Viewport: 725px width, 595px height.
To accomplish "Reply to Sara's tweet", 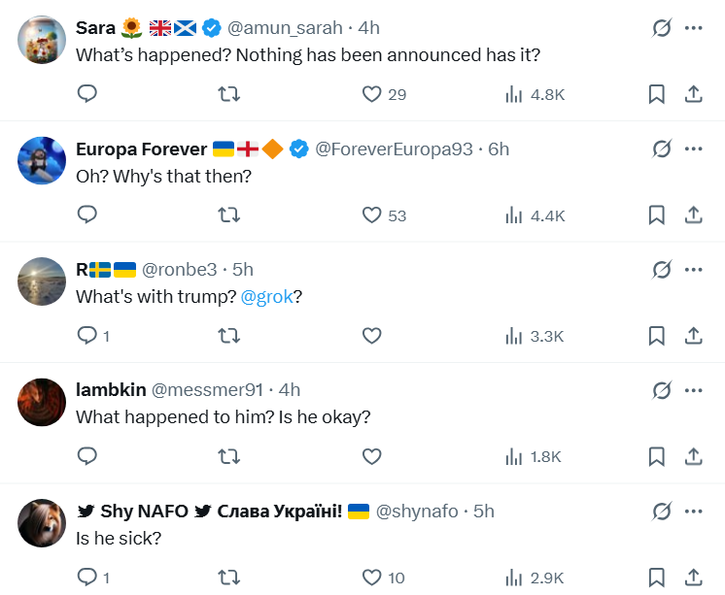I will pos(87,94).
